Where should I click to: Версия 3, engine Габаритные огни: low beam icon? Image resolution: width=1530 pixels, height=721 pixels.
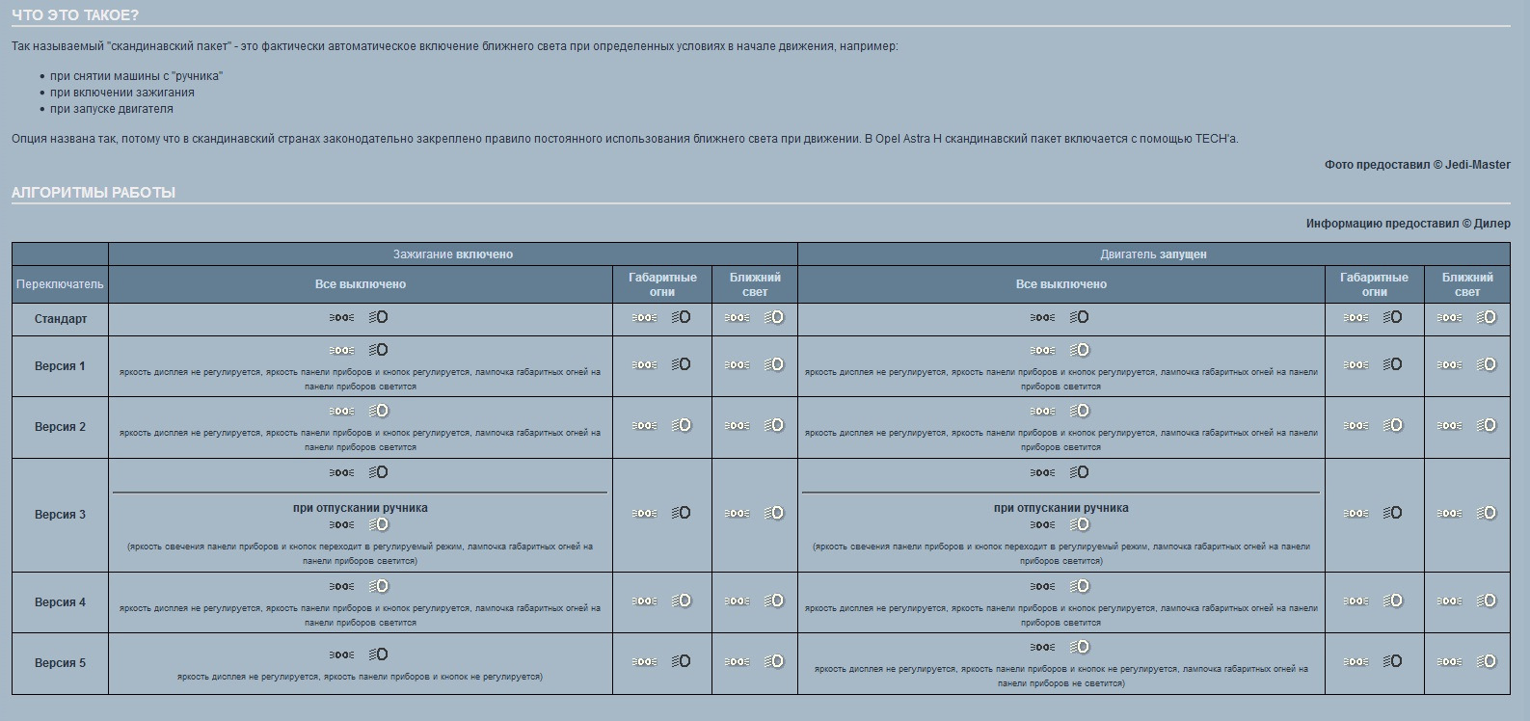1392,513
